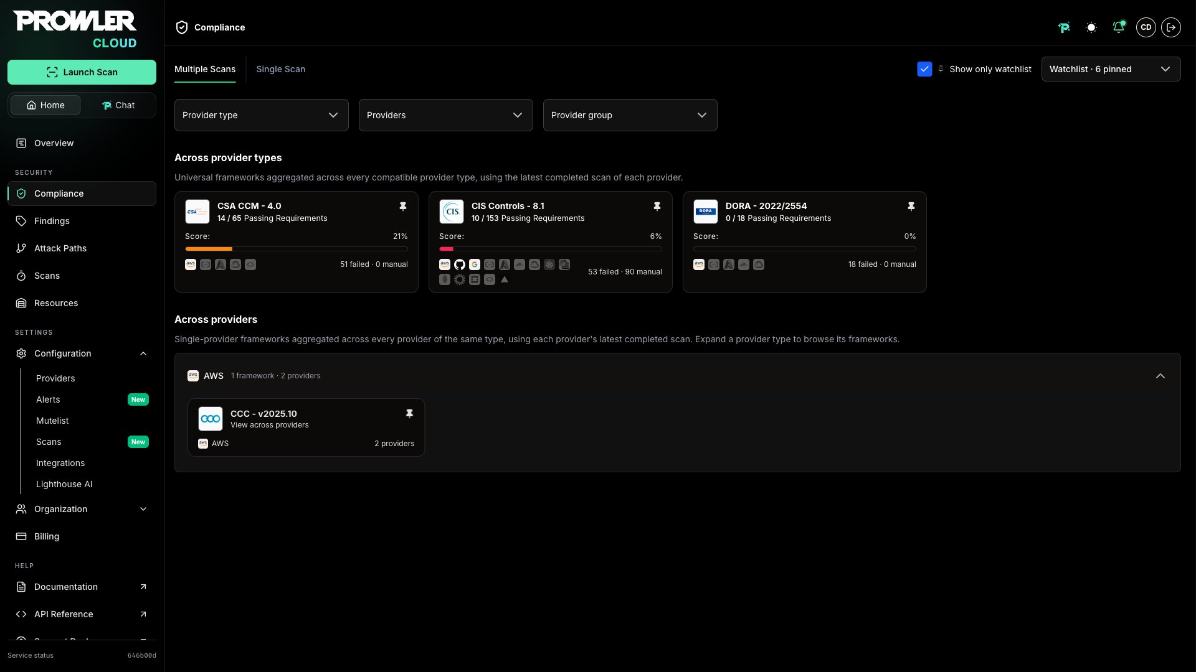This screenshot has width=1196, height=672.
Task: Click the Service status link
Action: [x=31, y=655]
